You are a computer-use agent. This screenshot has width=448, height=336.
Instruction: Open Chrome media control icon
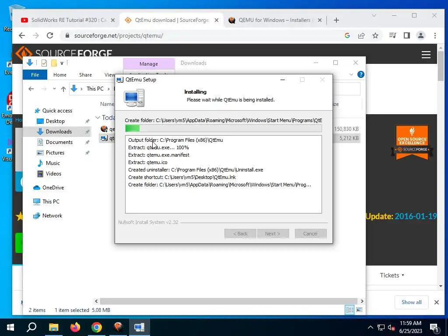click(x=392, y=35)
